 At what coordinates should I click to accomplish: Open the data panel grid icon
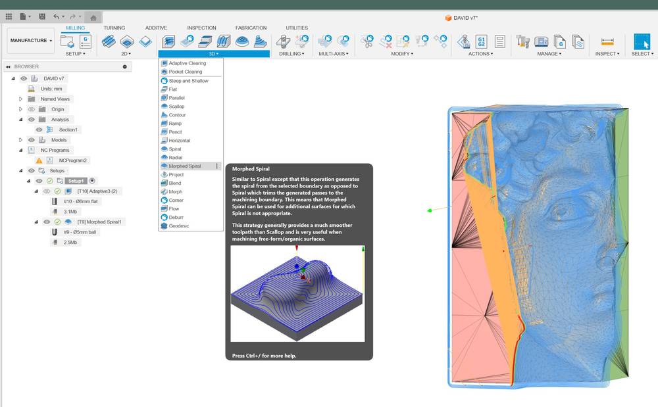click(x=9, y=16)
